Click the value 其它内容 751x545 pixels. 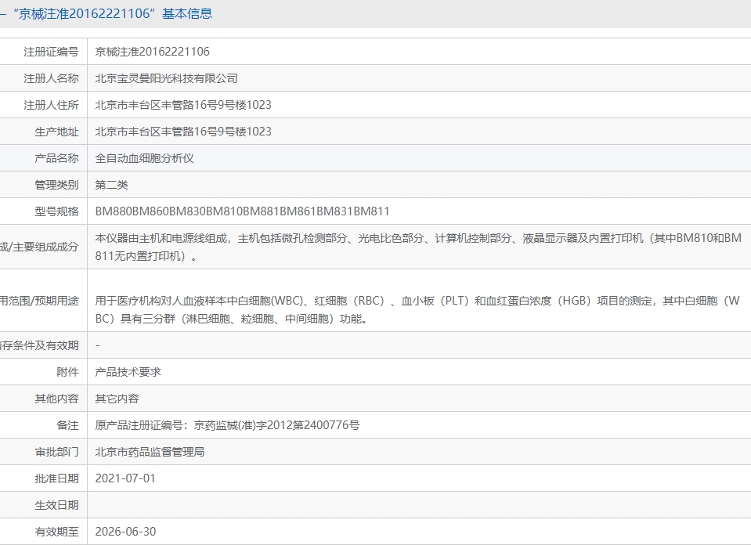(x=117, y=399)
